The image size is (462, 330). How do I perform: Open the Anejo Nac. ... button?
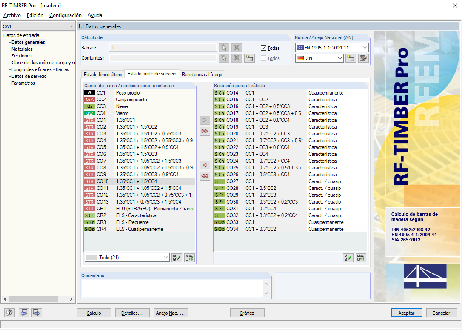pyautogui.click(x=171, y=313)
